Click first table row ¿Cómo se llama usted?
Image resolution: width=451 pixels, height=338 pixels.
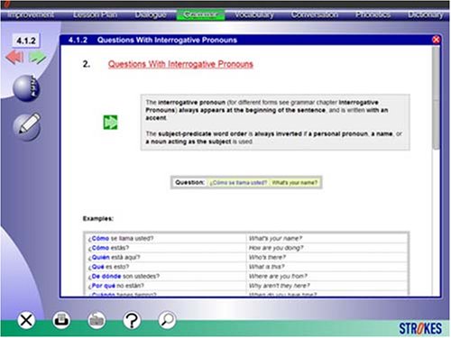tap(121, 239)
